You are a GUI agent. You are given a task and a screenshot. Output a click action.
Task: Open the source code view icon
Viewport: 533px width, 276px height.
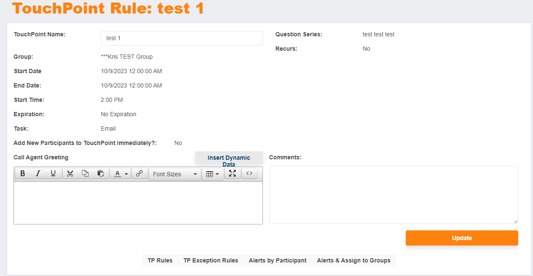(x=249, y=173)
